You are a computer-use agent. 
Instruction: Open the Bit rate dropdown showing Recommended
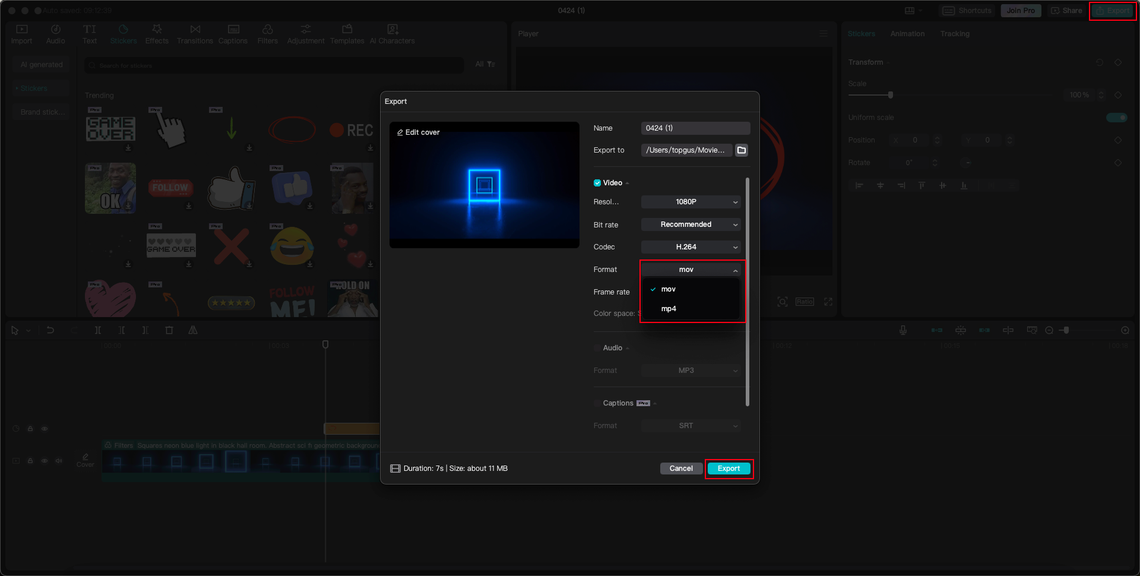pyautogui.click(x=691, y=224)
